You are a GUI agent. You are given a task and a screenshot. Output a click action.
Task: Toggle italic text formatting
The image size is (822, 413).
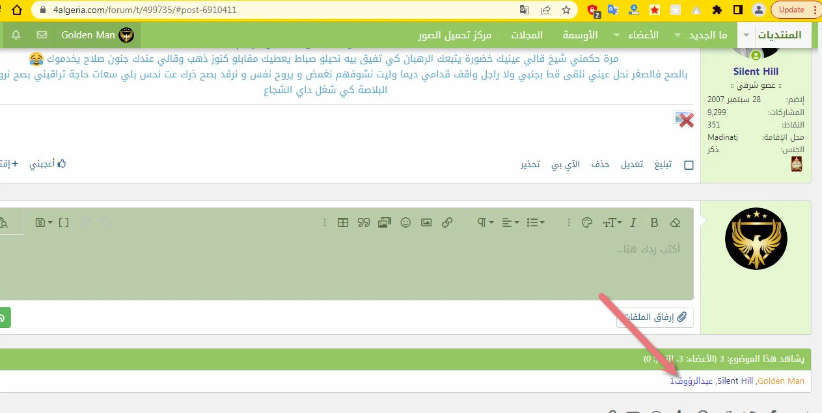(x=633, y=222)
